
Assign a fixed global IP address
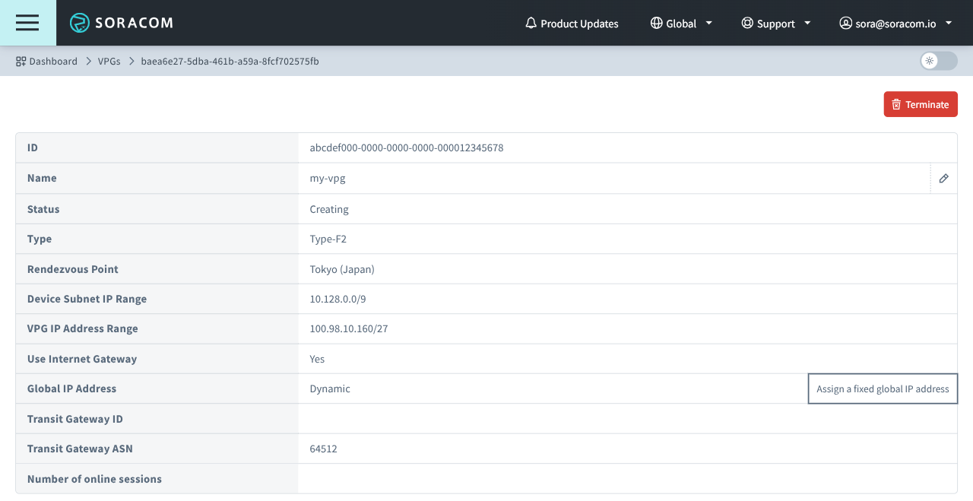883,388
